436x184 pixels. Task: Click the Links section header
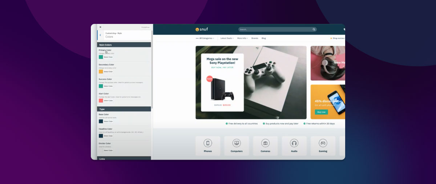124,158
